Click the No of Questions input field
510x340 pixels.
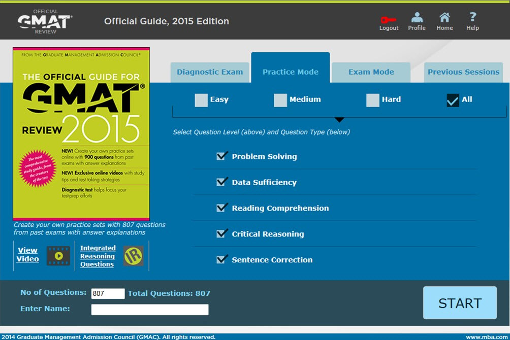[108, 293]
